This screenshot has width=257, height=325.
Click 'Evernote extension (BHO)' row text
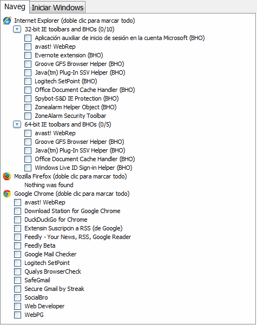coord(69,55)
